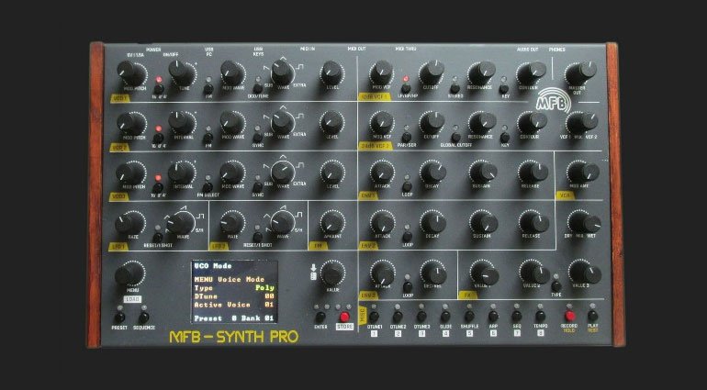Click the LCD display screen
Image resolution: width=707 pixels, height=390 pixels.
tap(236, 292)
